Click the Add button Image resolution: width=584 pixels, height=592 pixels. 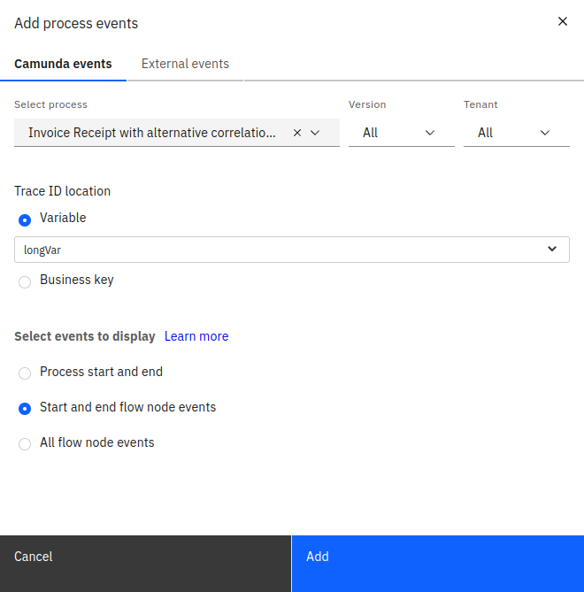coord(437,557)
